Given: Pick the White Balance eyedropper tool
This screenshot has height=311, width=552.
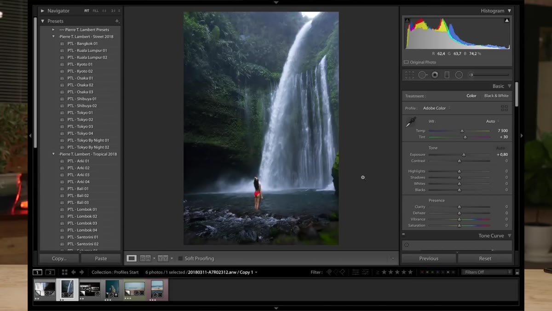Looking at the screenshot, I should 410,122.
